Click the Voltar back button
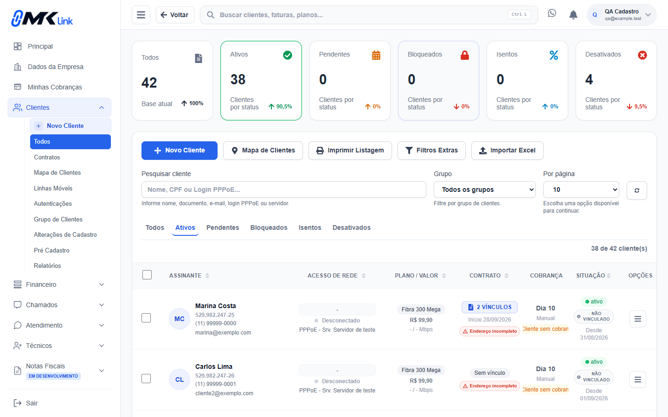 coord(175,15)
